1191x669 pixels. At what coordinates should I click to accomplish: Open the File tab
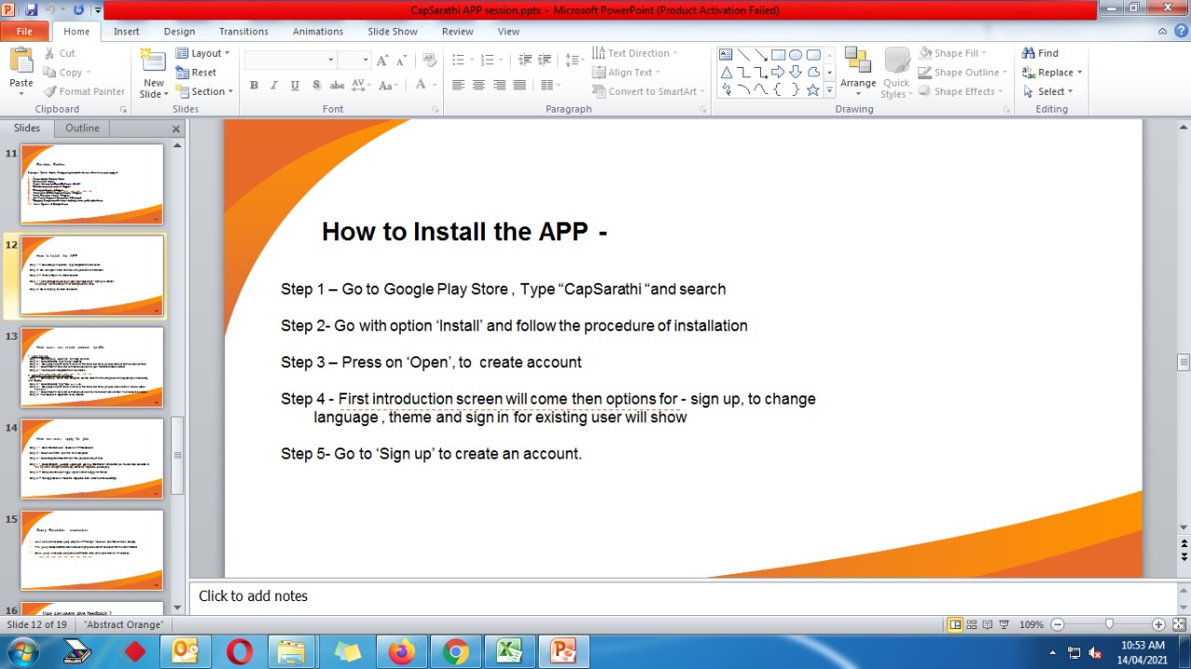click(24, 31)
